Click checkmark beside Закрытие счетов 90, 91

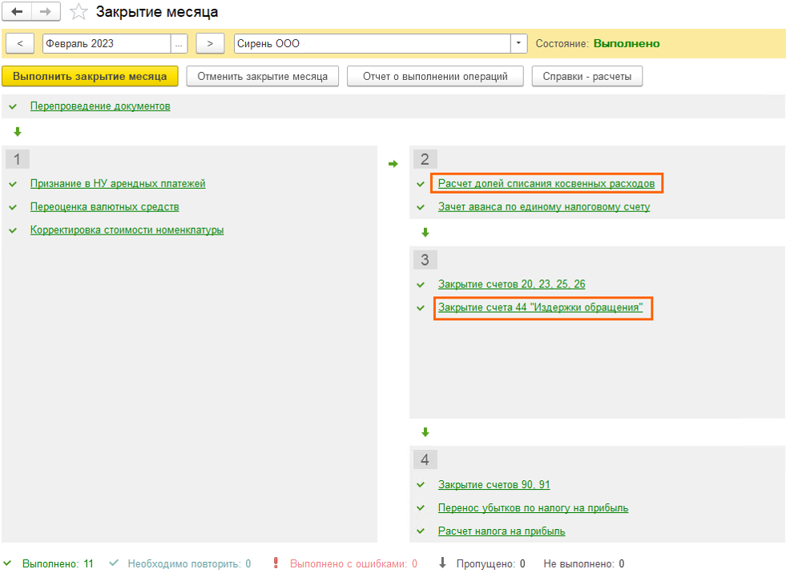(421, 485)
